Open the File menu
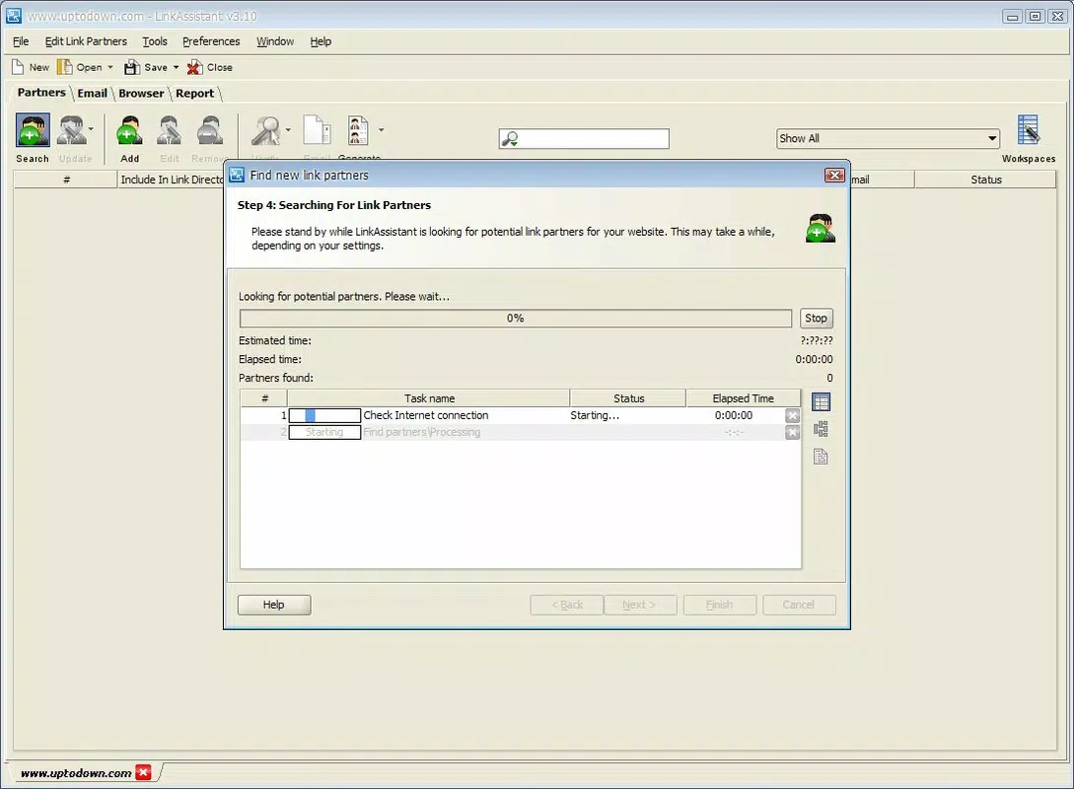This screenshot has width=1074, height=789. pos(21,41)
